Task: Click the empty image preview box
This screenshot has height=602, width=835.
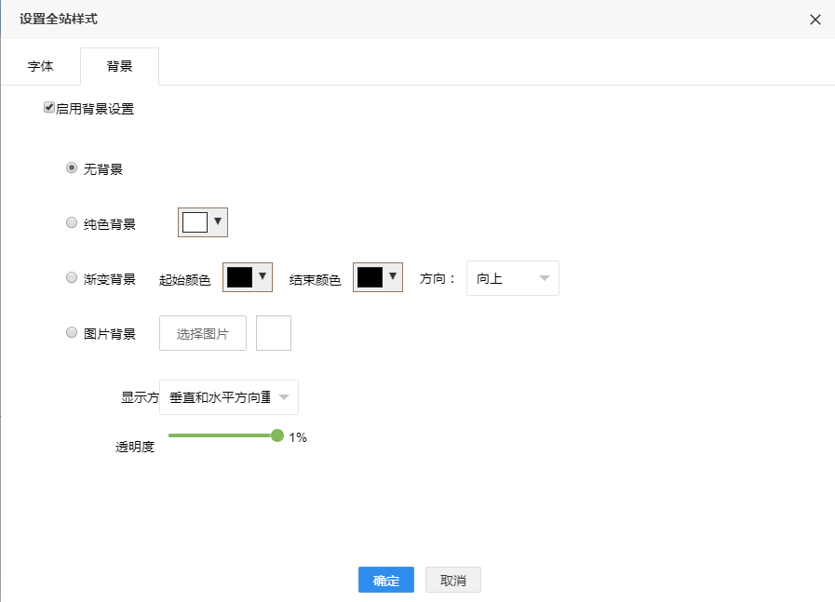Action: (274, 333)
